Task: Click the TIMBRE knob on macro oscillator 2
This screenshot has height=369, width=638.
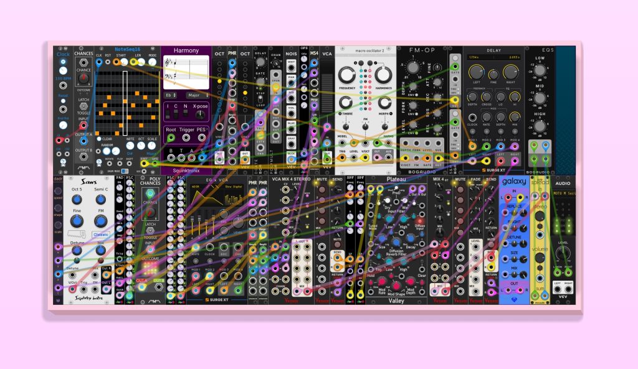Action: pyautogui.click(x=345, y=103)
